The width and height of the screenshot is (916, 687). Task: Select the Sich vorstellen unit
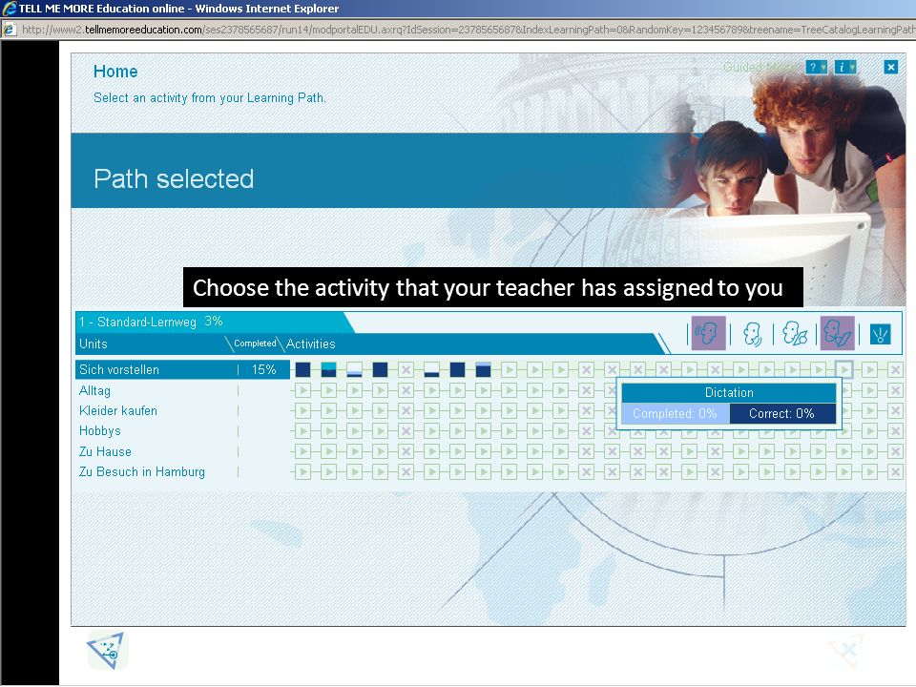(119, 370)
